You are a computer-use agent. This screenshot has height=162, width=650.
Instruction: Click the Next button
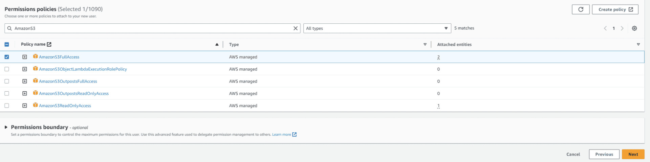pyautogui.click(x=633, y=154)
